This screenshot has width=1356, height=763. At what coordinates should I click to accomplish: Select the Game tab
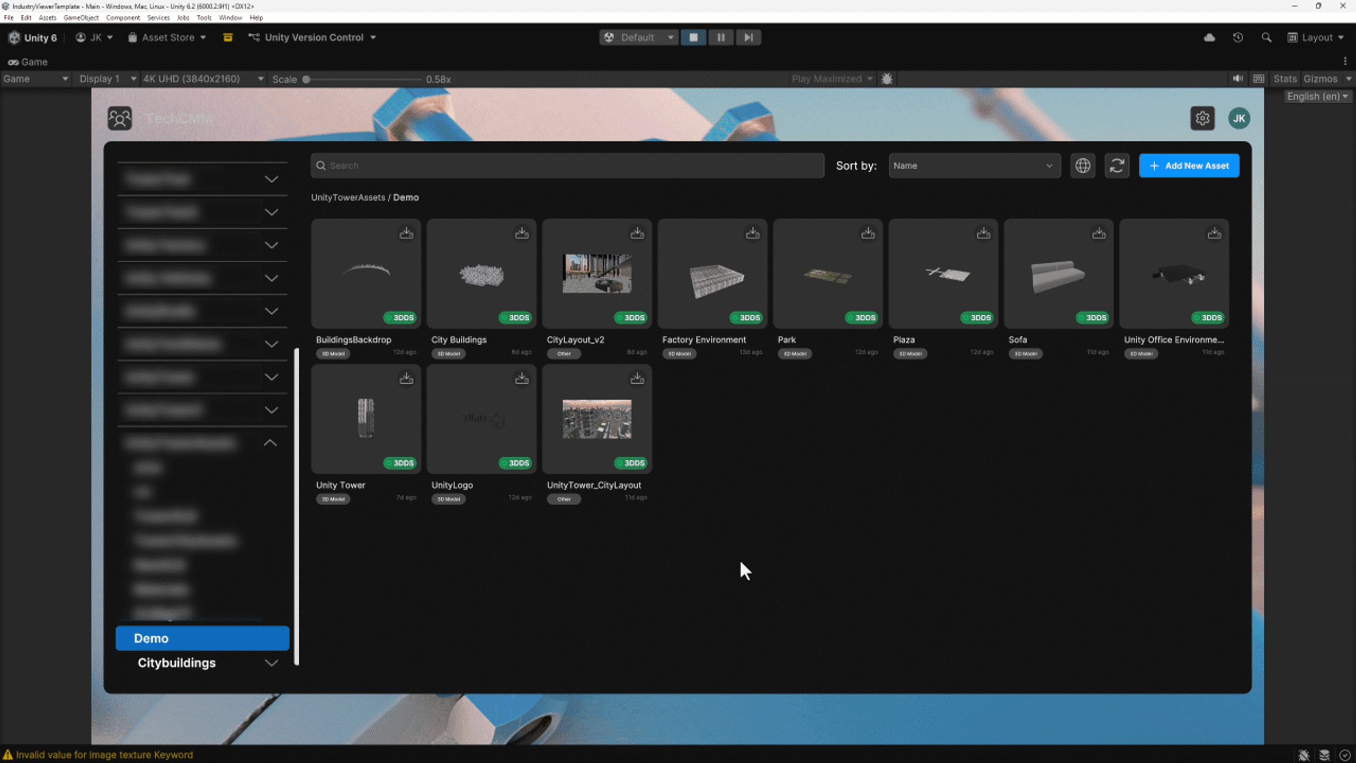(28, 62)
